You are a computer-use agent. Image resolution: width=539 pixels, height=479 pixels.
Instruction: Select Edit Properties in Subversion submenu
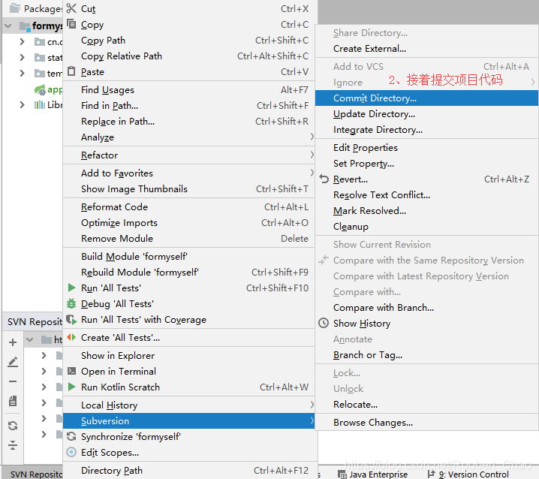click(426, 147)
